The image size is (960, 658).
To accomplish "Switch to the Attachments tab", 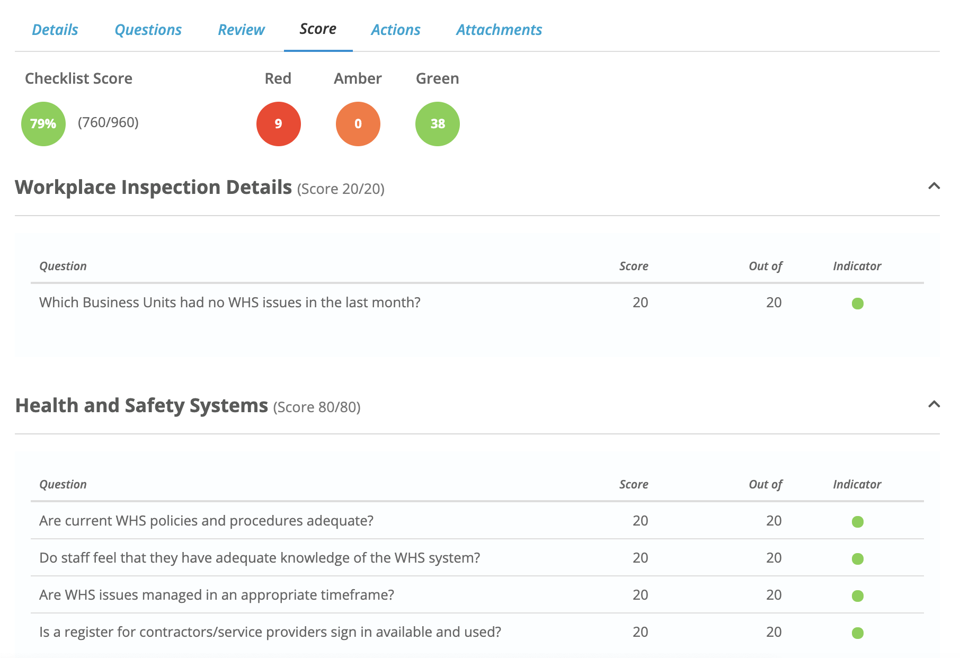I will click(499, 30).
